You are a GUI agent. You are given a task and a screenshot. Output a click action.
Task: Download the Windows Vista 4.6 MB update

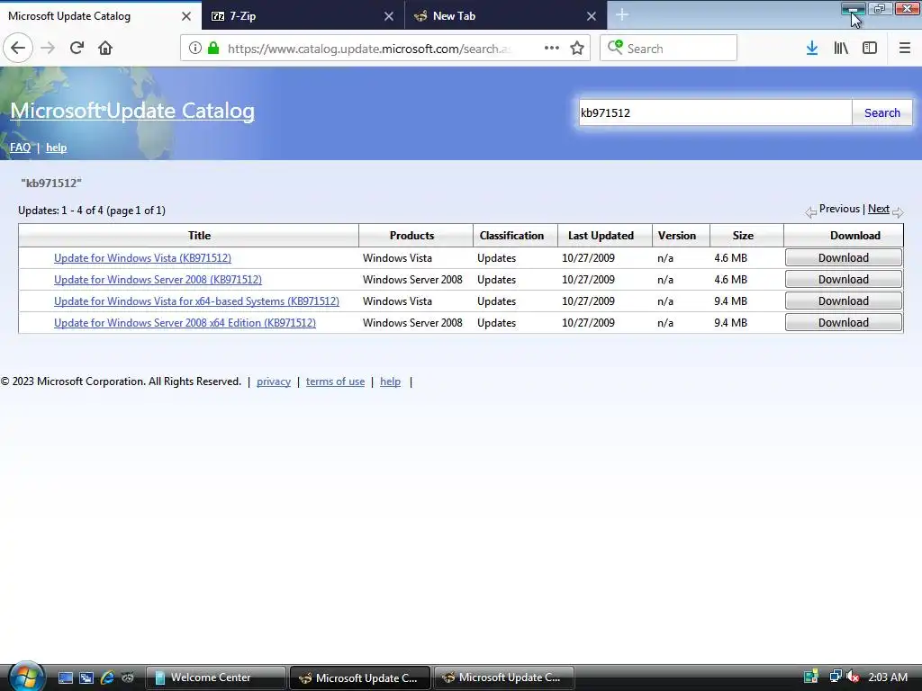tap(843, 258)
